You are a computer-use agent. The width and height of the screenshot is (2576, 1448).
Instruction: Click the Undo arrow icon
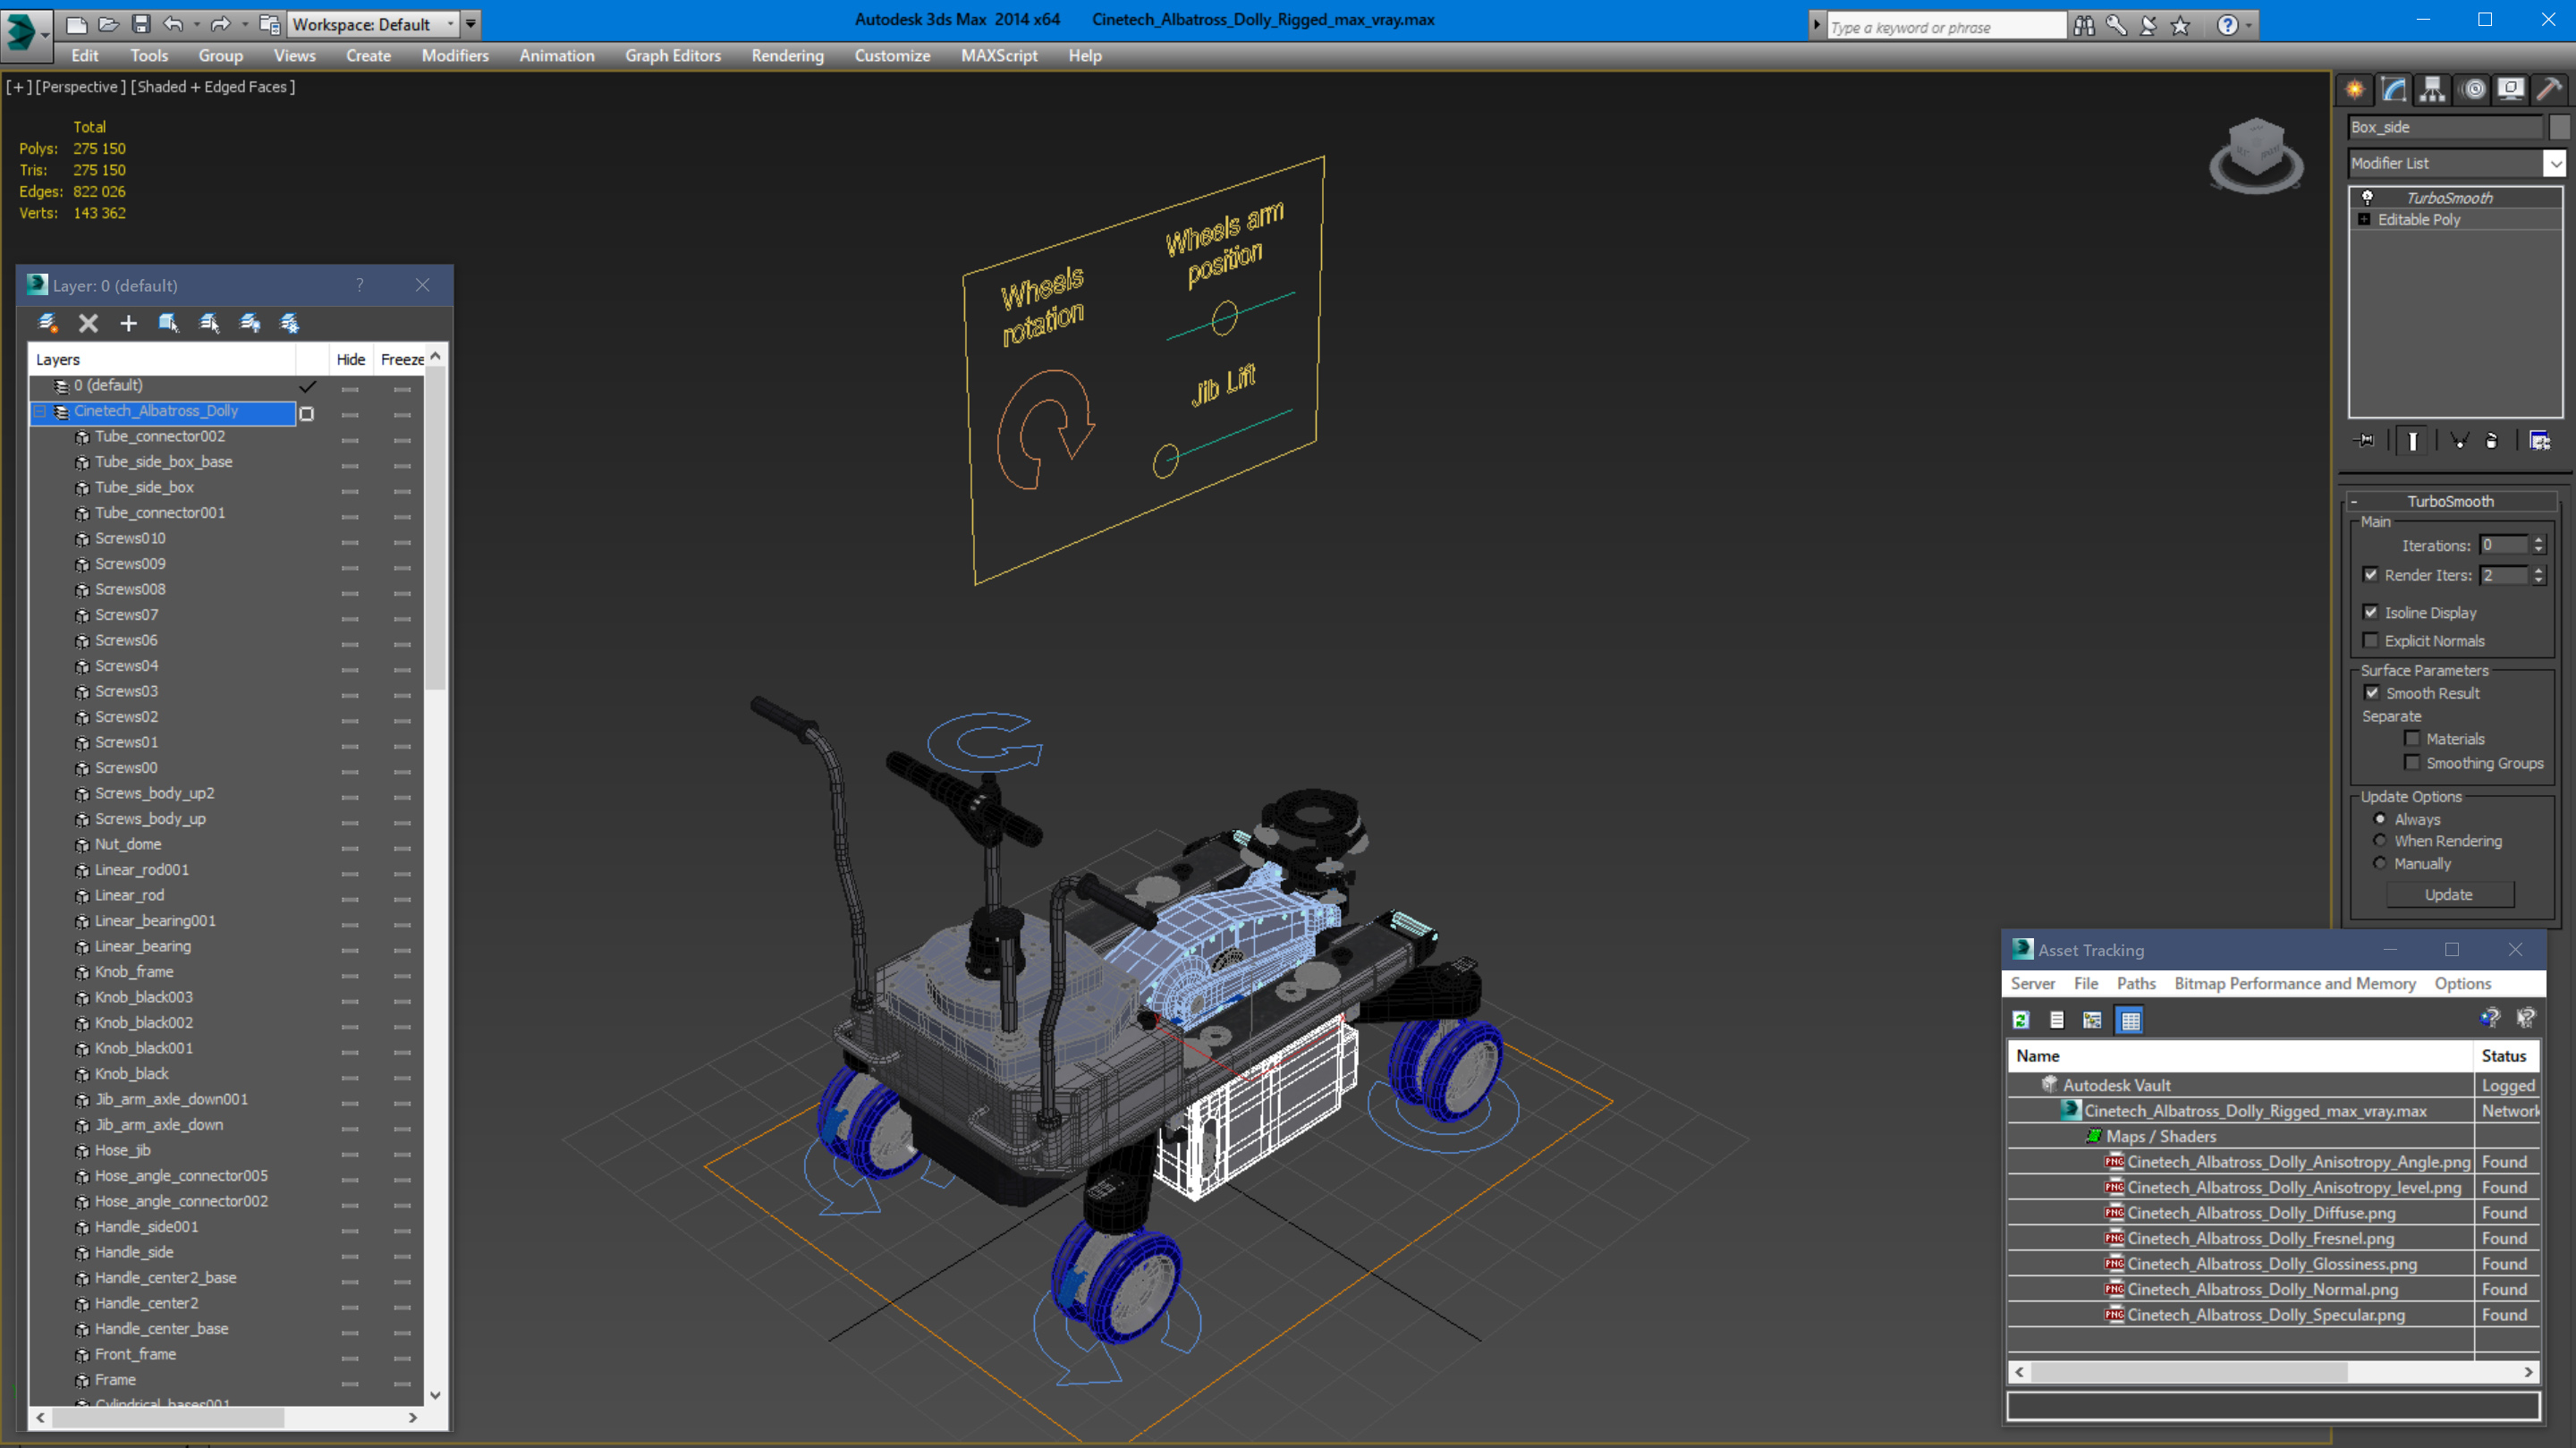[173, 24]
